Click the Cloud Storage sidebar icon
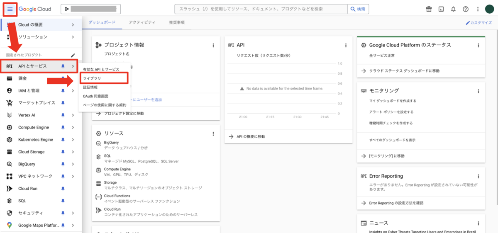This screenshot has height=233, width=498. (x=10, y=152)
